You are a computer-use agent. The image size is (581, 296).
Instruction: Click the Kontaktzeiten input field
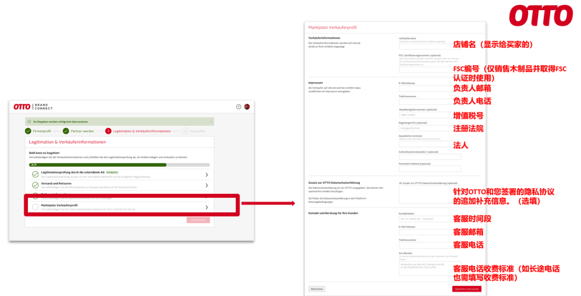429,219
